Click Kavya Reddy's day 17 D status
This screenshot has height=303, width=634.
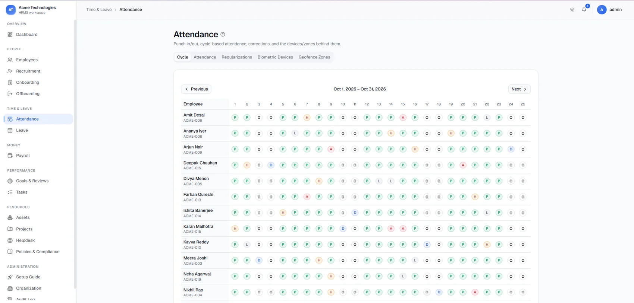click(x=427, y=245)
